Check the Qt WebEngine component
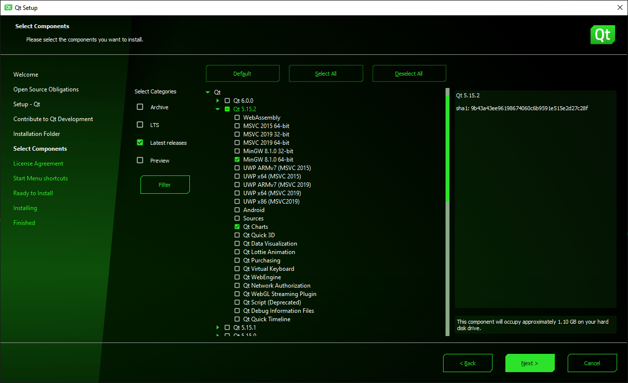Screen dimensions: 628x383 (x=237, y=277)
